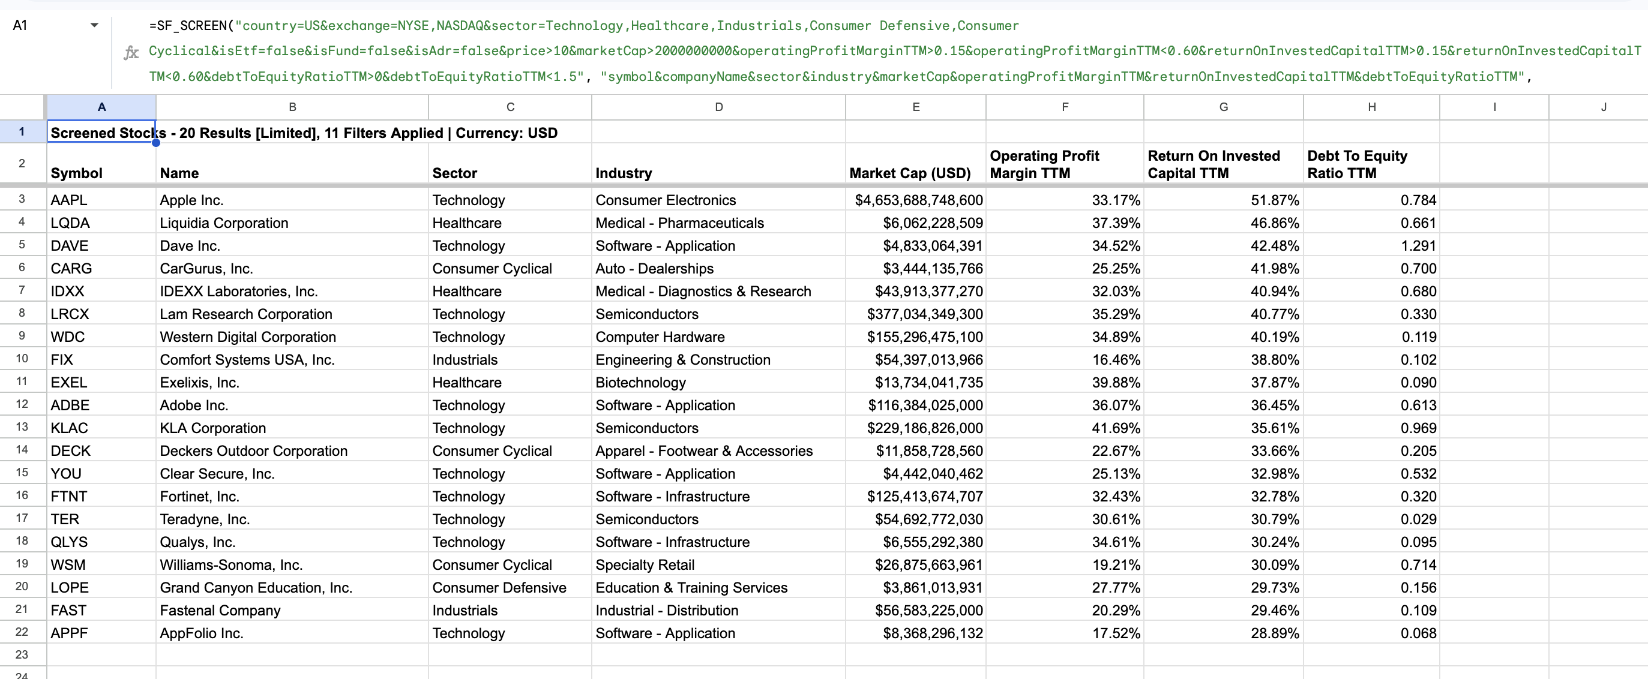
Task: Click 'Apparel - Footwear & Accessories' cell
Action: pyautogui.click(x=718, y=450)
